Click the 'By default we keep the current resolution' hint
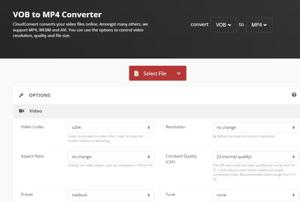300x202 pixels. (244, 136)
